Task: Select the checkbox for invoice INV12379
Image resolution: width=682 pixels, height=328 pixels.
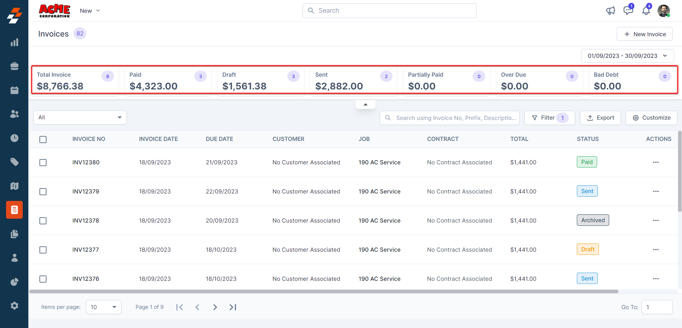Action: [x=43, y=192]
